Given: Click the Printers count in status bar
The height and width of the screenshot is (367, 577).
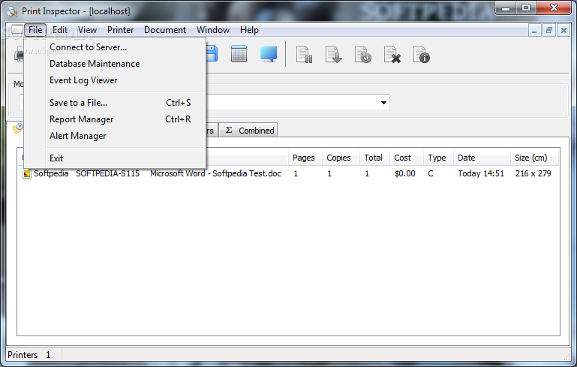Looking at the screenshot, I should coord(29,355).
